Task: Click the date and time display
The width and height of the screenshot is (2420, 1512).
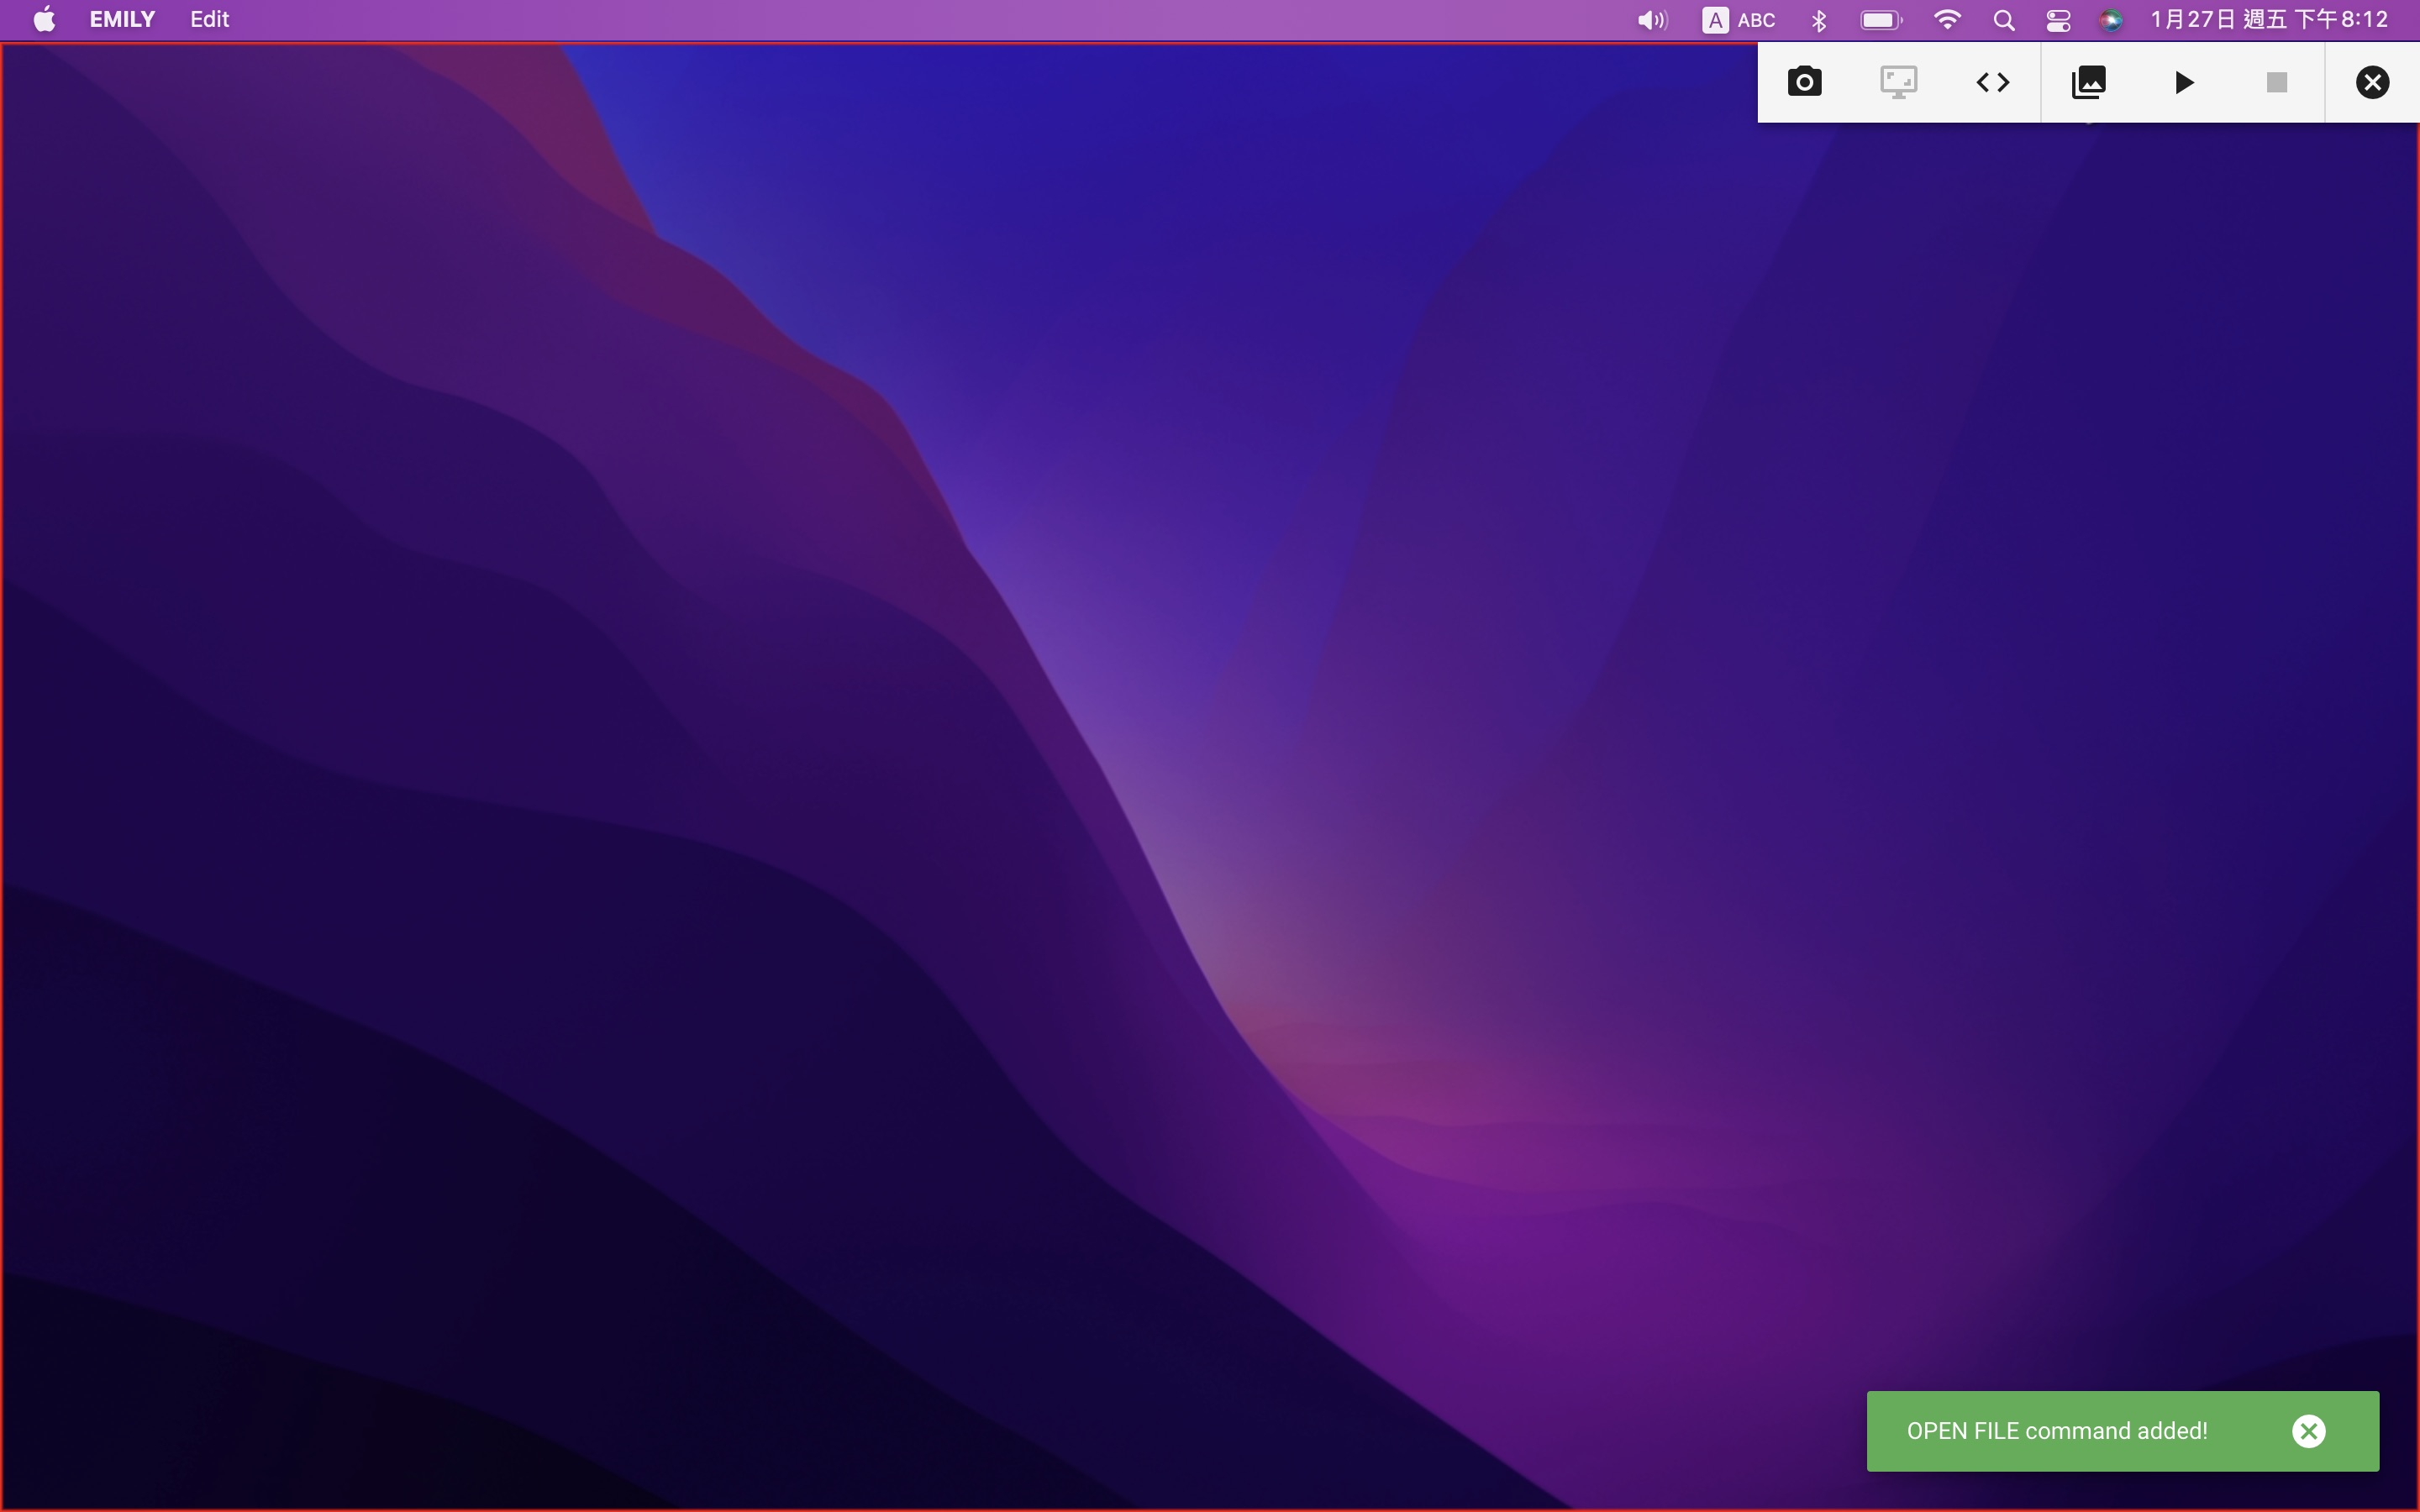Action: [2268, 20]
